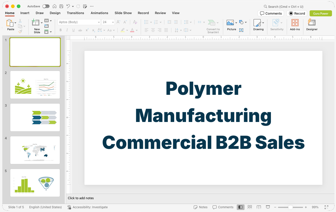Open the Animations tab

tap(100, 13)
